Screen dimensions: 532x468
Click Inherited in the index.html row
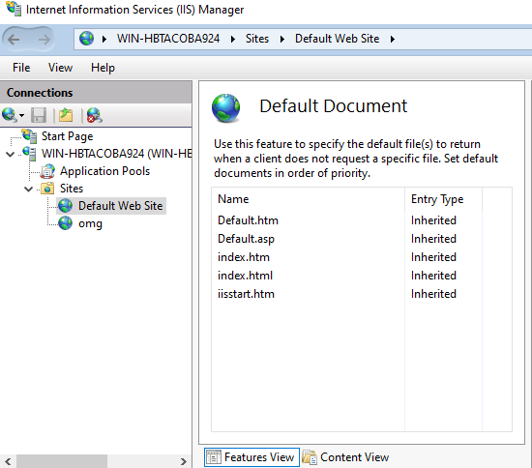point(433,276)
